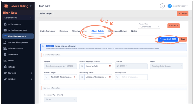The width and height of the screenshot is (194, 106).
Task: Click Preview CMS-1500 button
Action: click(x=168, y=39)
